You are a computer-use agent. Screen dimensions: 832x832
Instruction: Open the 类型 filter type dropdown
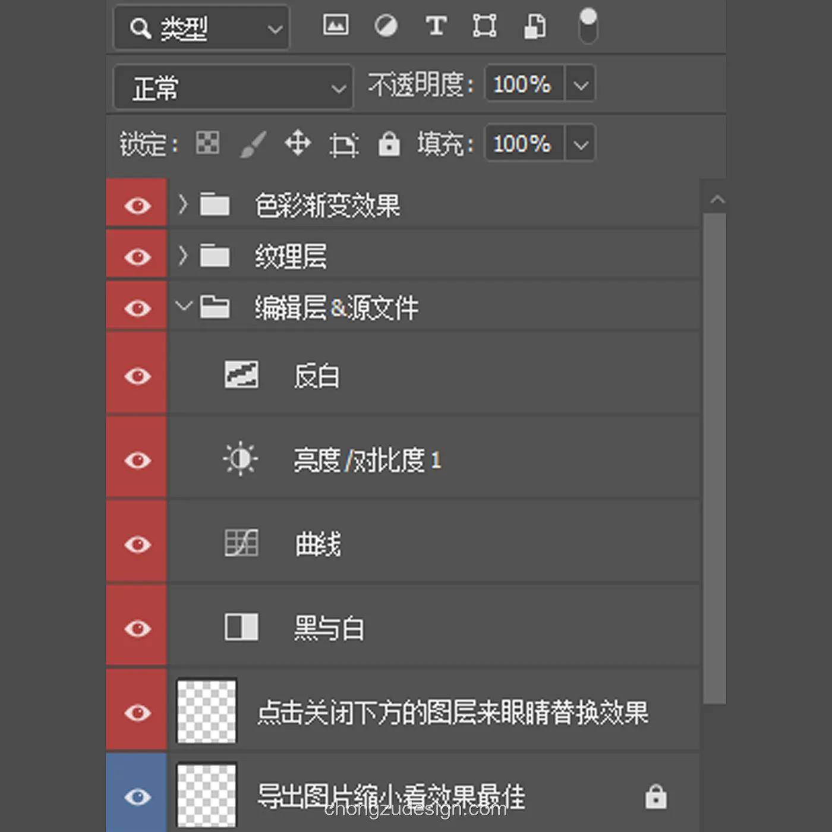point(201,27)
